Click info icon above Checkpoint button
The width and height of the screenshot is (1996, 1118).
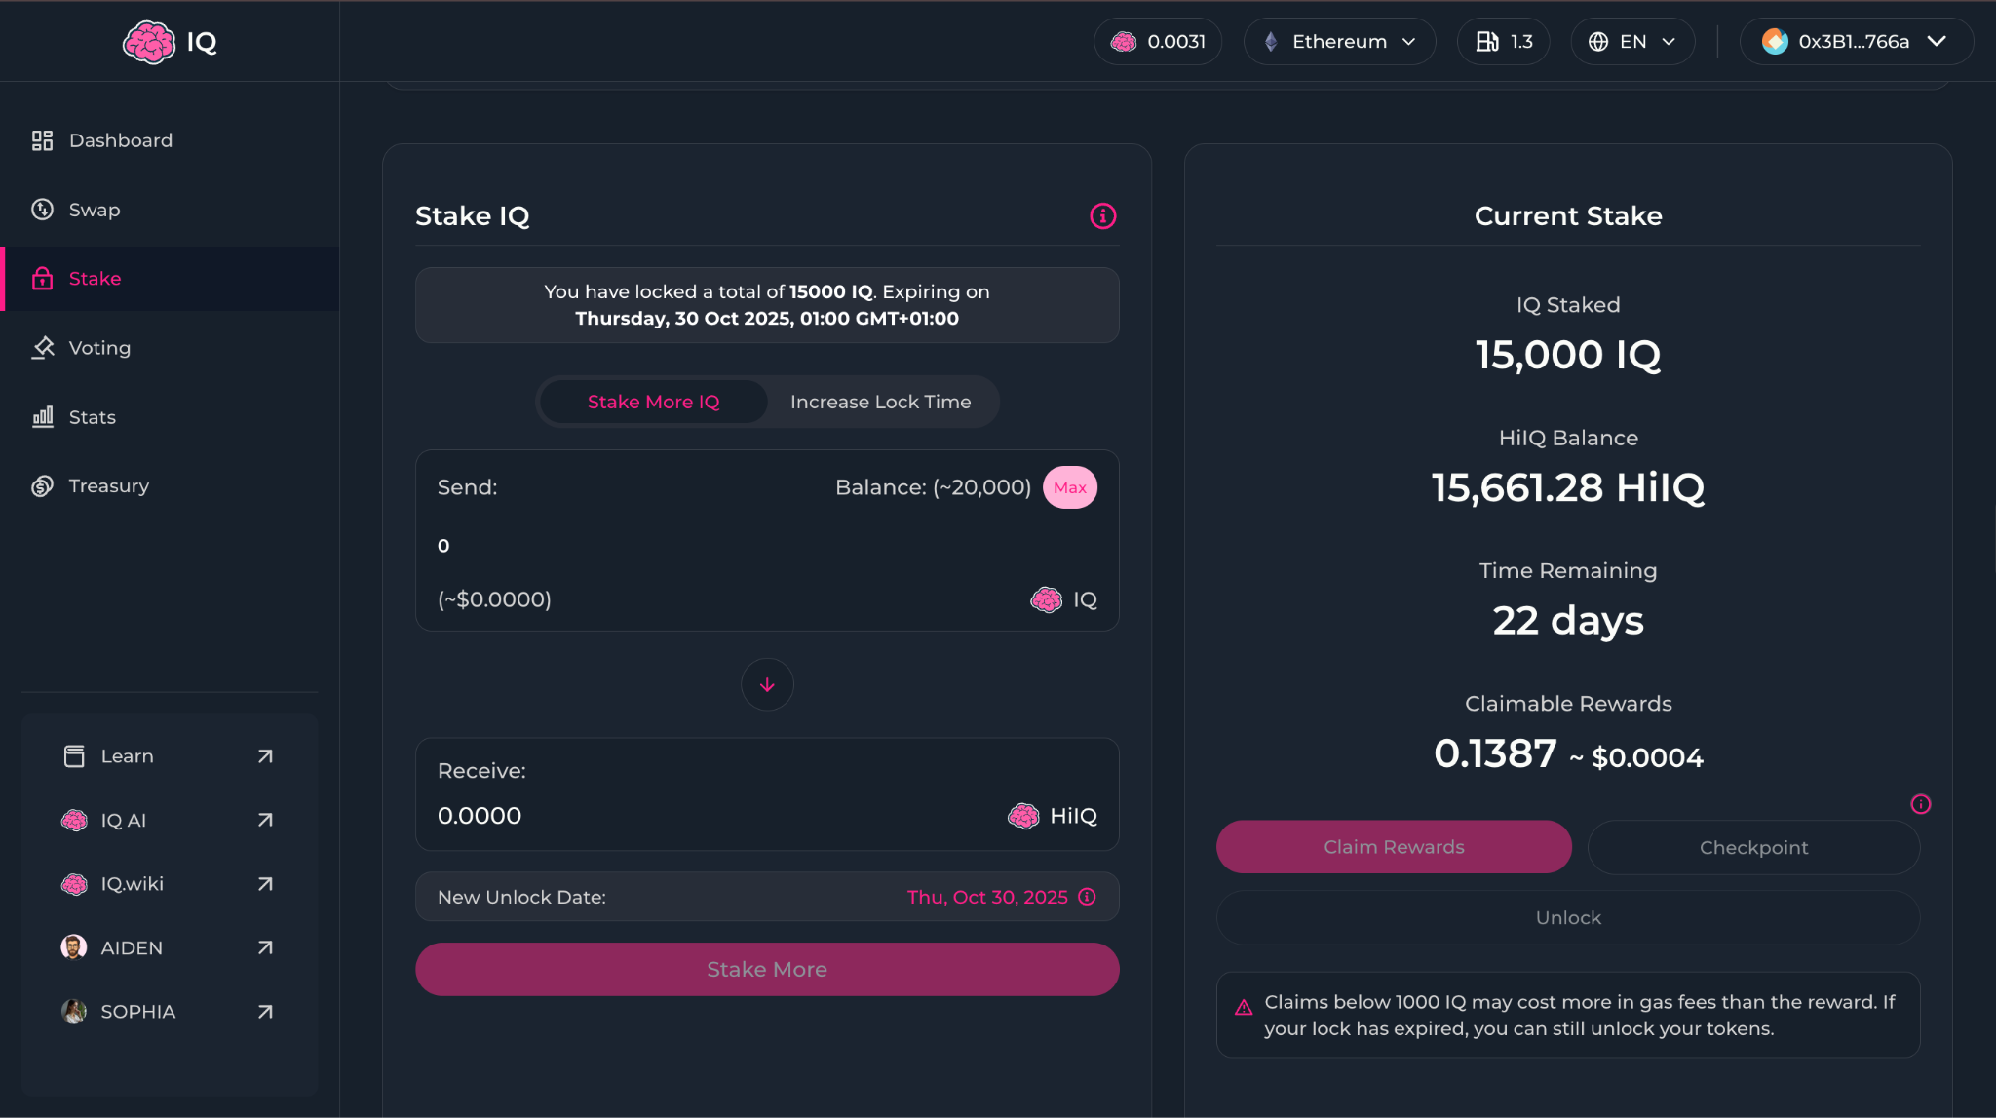click(1920, 804)
